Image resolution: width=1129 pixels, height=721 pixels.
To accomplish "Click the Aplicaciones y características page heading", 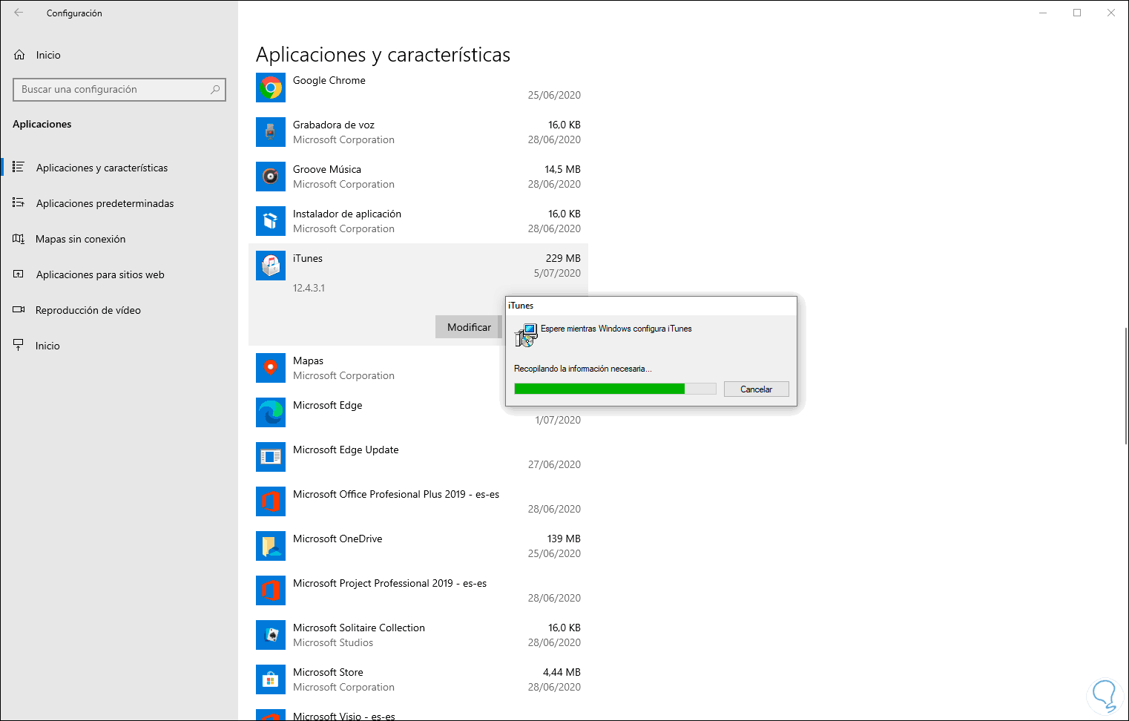I will [383, 55].
